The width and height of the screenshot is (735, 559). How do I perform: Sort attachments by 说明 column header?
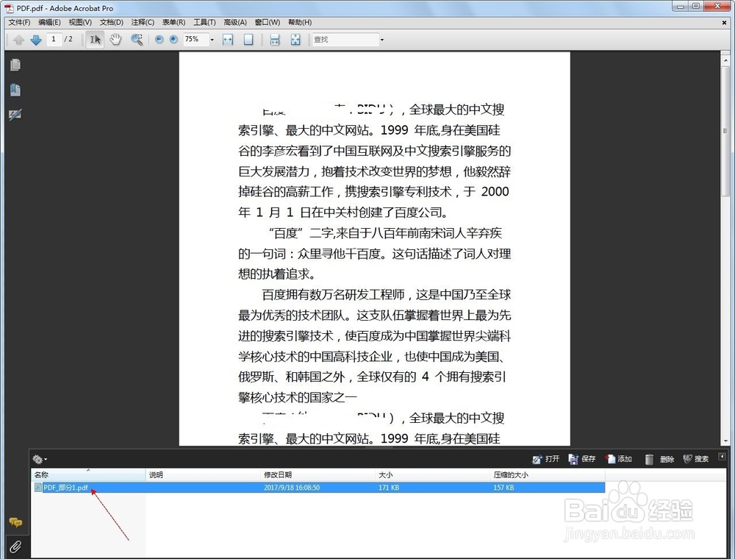click(x=203, y=474)
